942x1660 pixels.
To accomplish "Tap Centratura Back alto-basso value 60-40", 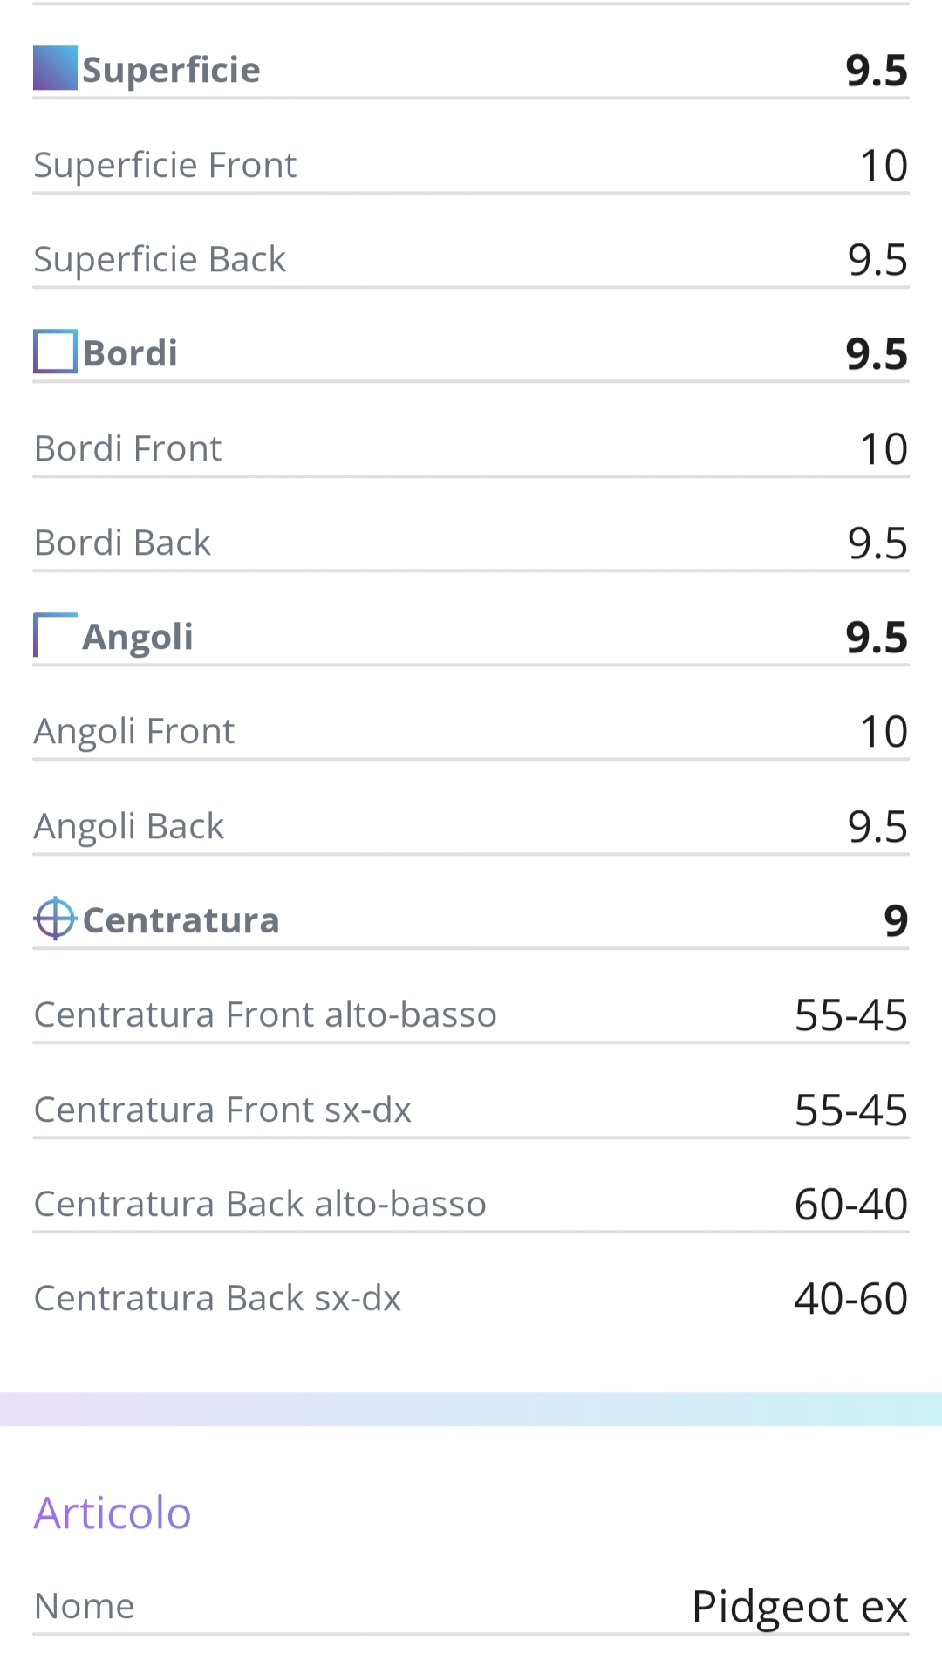I will point(851,1205).
